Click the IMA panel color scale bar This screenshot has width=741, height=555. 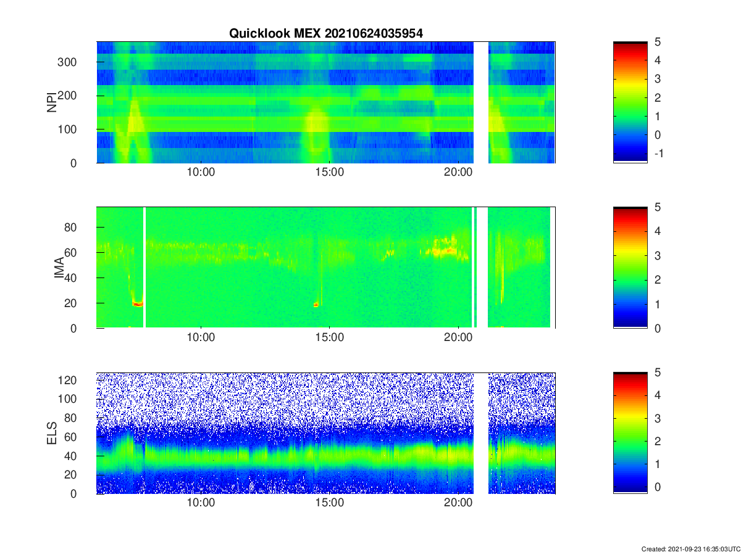click(x=630, y=268)
